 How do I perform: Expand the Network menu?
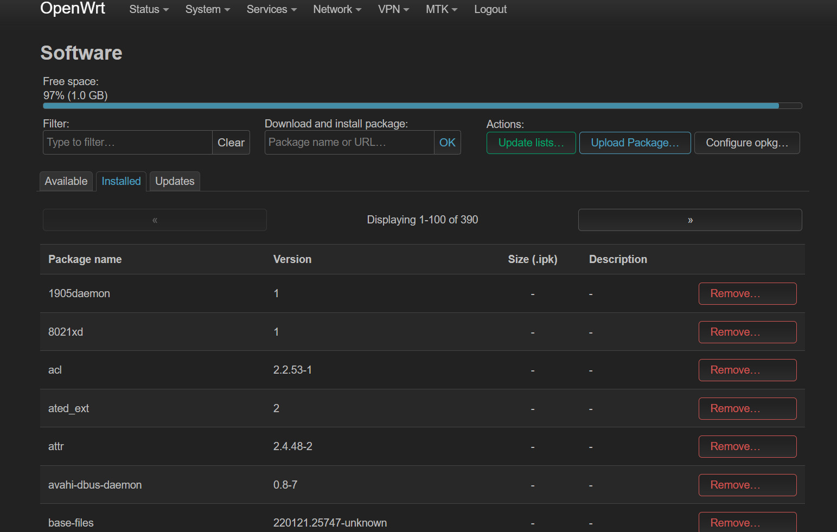tap(337, 9)
